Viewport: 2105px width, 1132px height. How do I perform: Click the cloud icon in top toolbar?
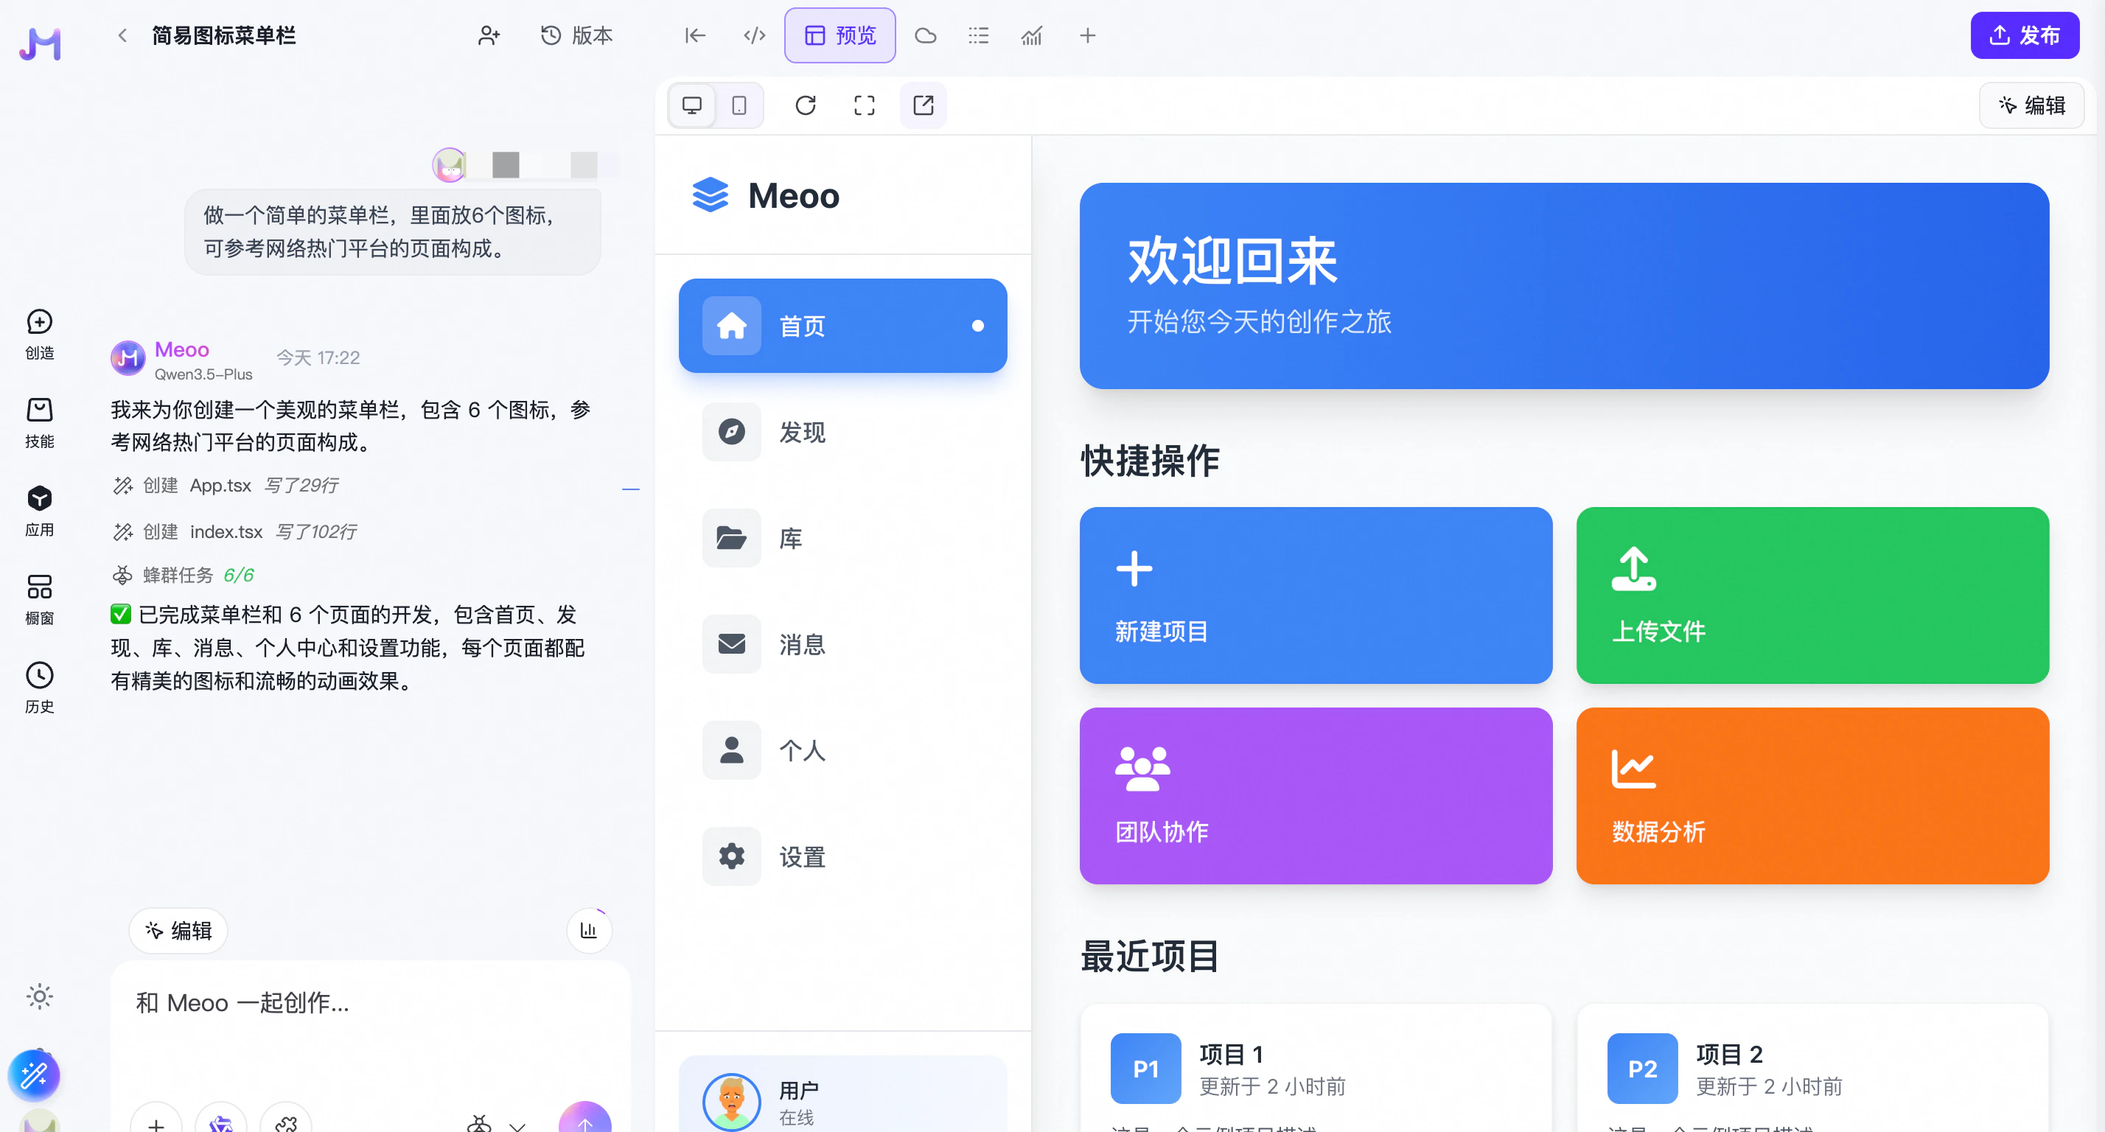(x=925, y=35)
